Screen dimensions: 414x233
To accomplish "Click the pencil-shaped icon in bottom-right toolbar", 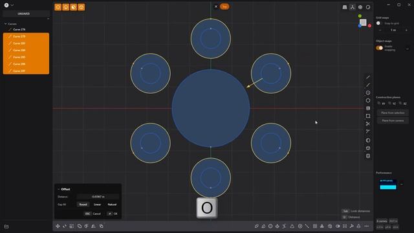I will (256, 226).
